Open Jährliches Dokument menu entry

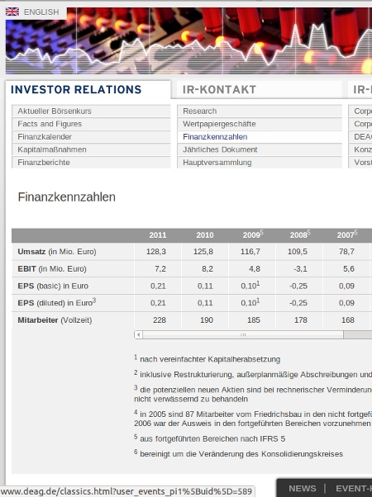click(x=260, y=149)
